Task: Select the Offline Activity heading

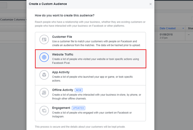Action: [x=63, y=90]
